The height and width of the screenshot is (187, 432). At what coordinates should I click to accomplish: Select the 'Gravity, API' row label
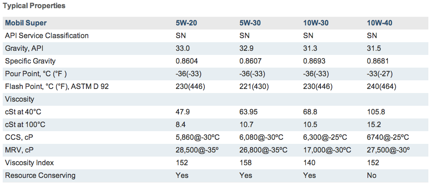click(24, 48)
